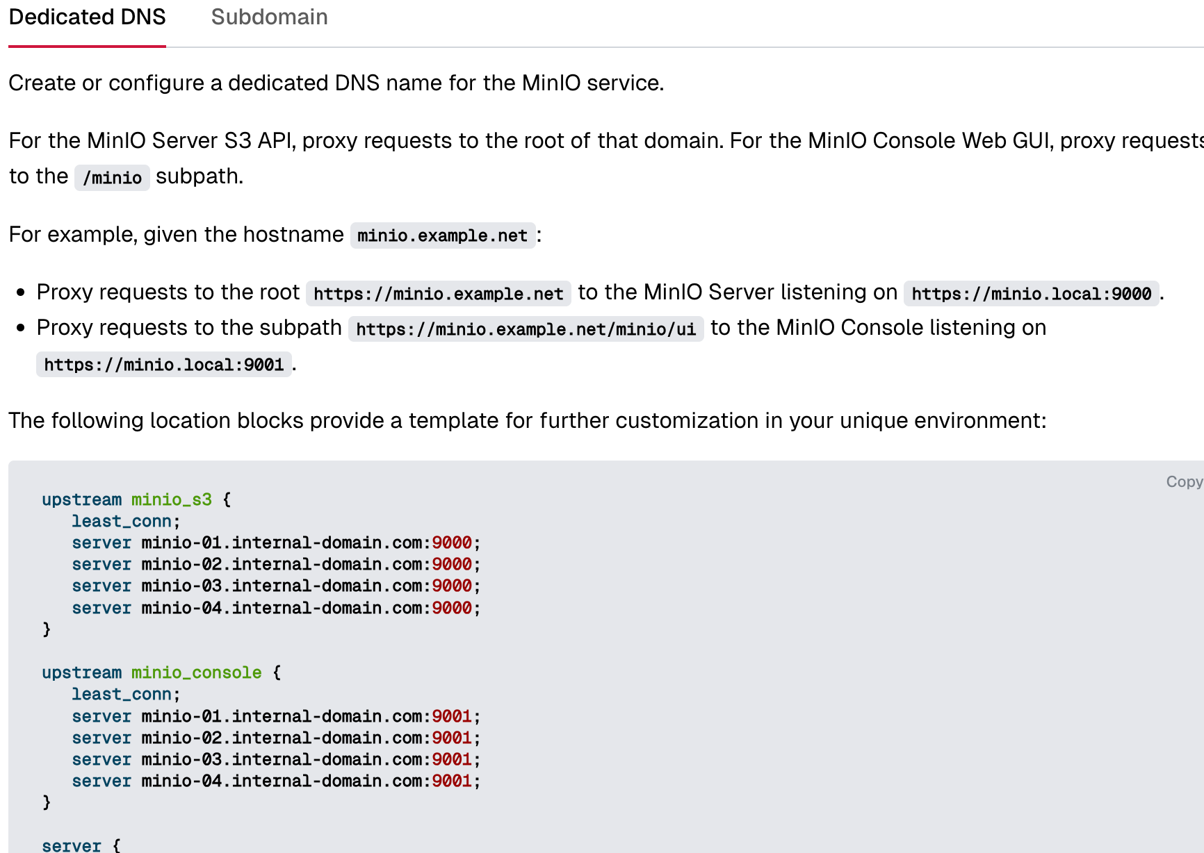Click the minio-01 server line with port 9001

click(275, 716)
